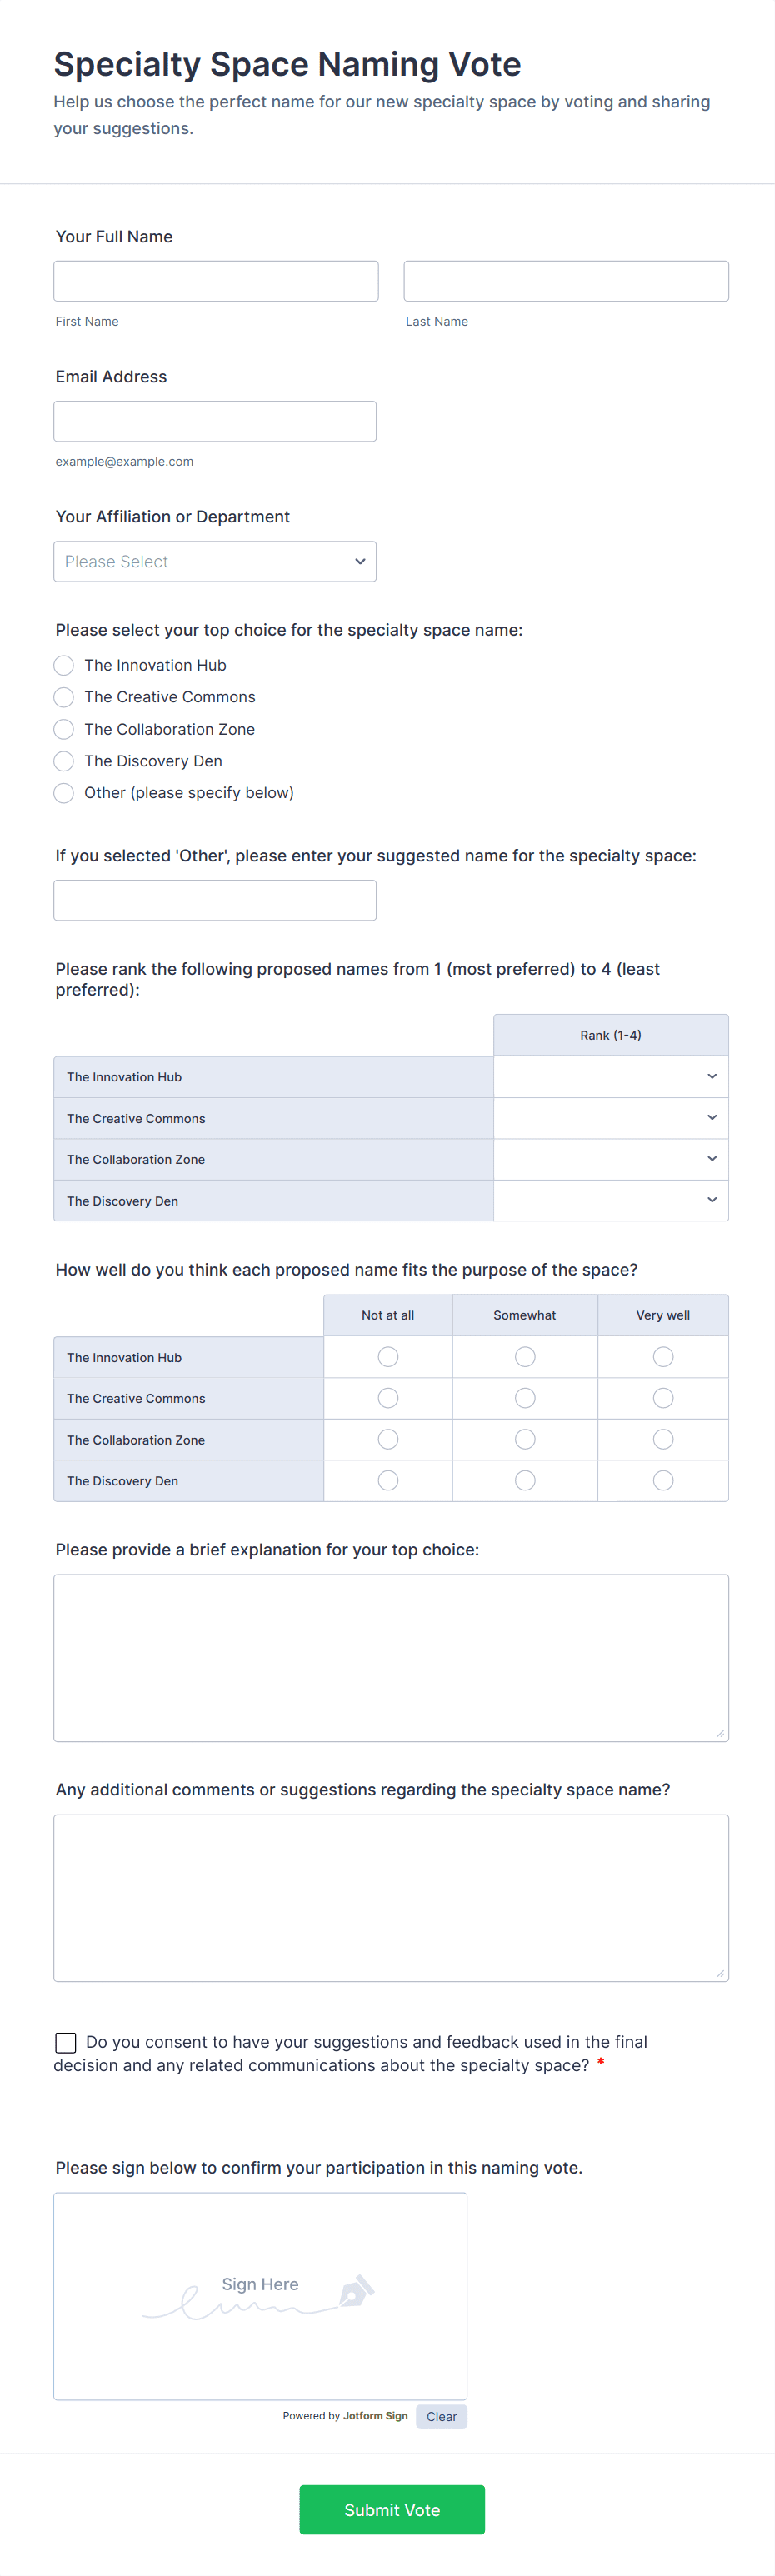Mark The Creative Commons as Very well

(662, 1397)
